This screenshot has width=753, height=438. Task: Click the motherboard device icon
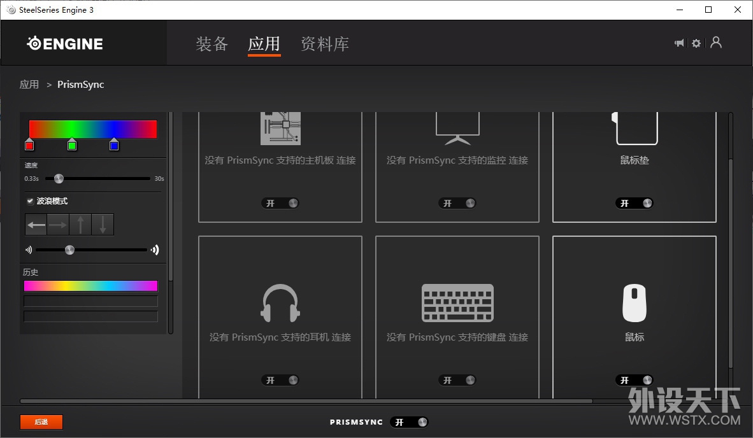(280, 128)
